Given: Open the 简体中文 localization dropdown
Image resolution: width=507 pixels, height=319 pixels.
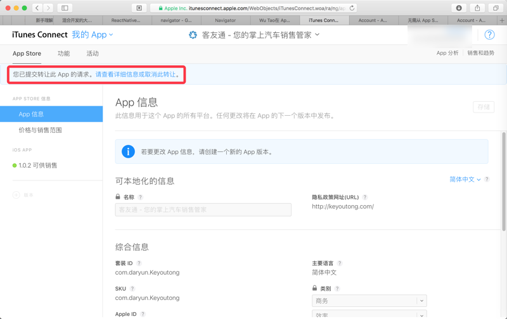Looking at the screenshot, I should (465, 179).
